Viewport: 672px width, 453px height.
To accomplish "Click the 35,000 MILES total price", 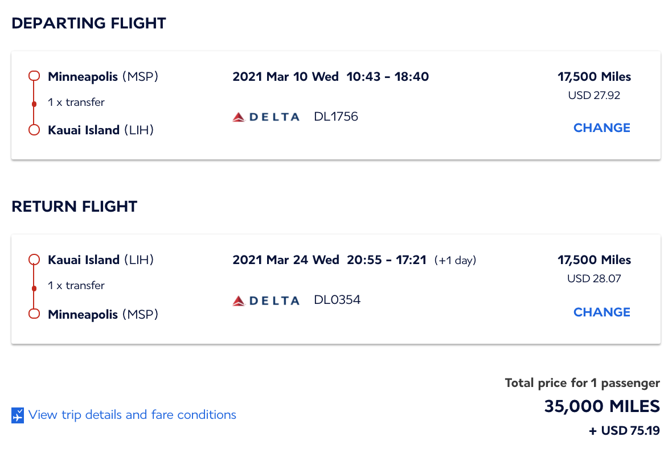I will [x=601, y=406].
